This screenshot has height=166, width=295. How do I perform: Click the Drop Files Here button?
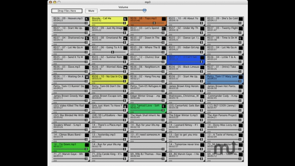click(67, 11)
